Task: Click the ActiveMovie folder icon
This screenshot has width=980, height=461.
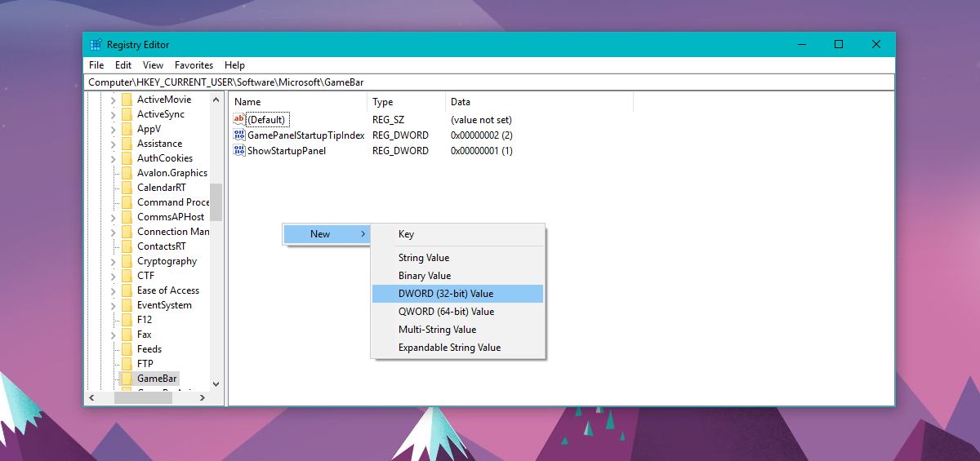Action: pyautogui.click(x=127, y=100)
